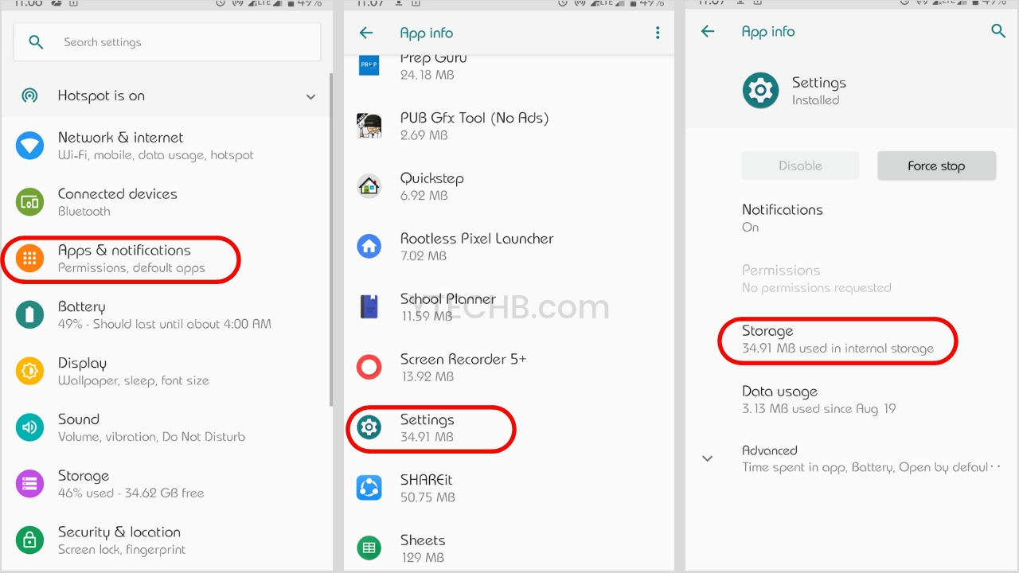
Task: Open Connected devices Bluetooth row
Action: point(166,202)
